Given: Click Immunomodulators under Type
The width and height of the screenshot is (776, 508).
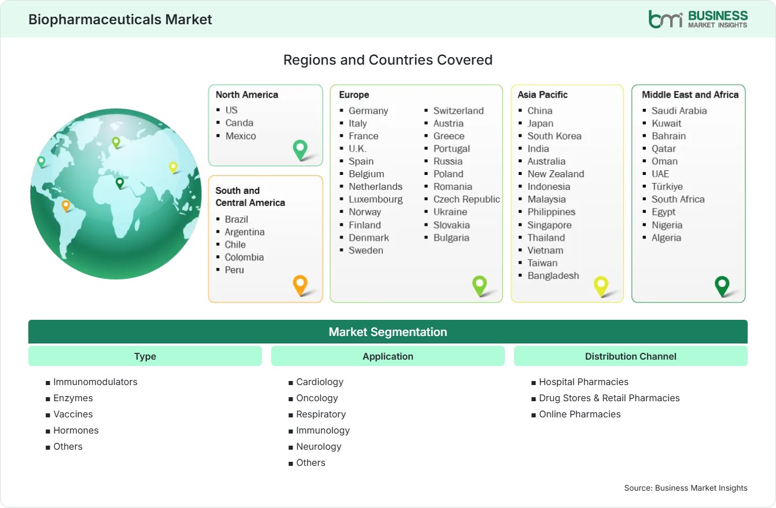Looking at the screenshot, I should [95, 382].
